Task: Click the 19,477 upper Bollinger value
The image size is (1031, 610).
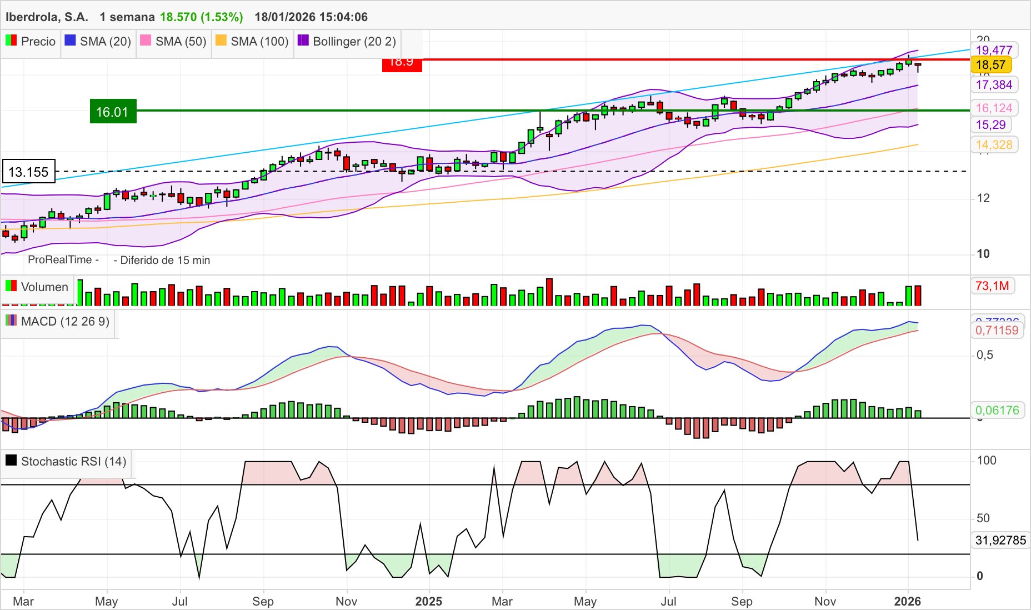Action: click(x=994, y=51)
